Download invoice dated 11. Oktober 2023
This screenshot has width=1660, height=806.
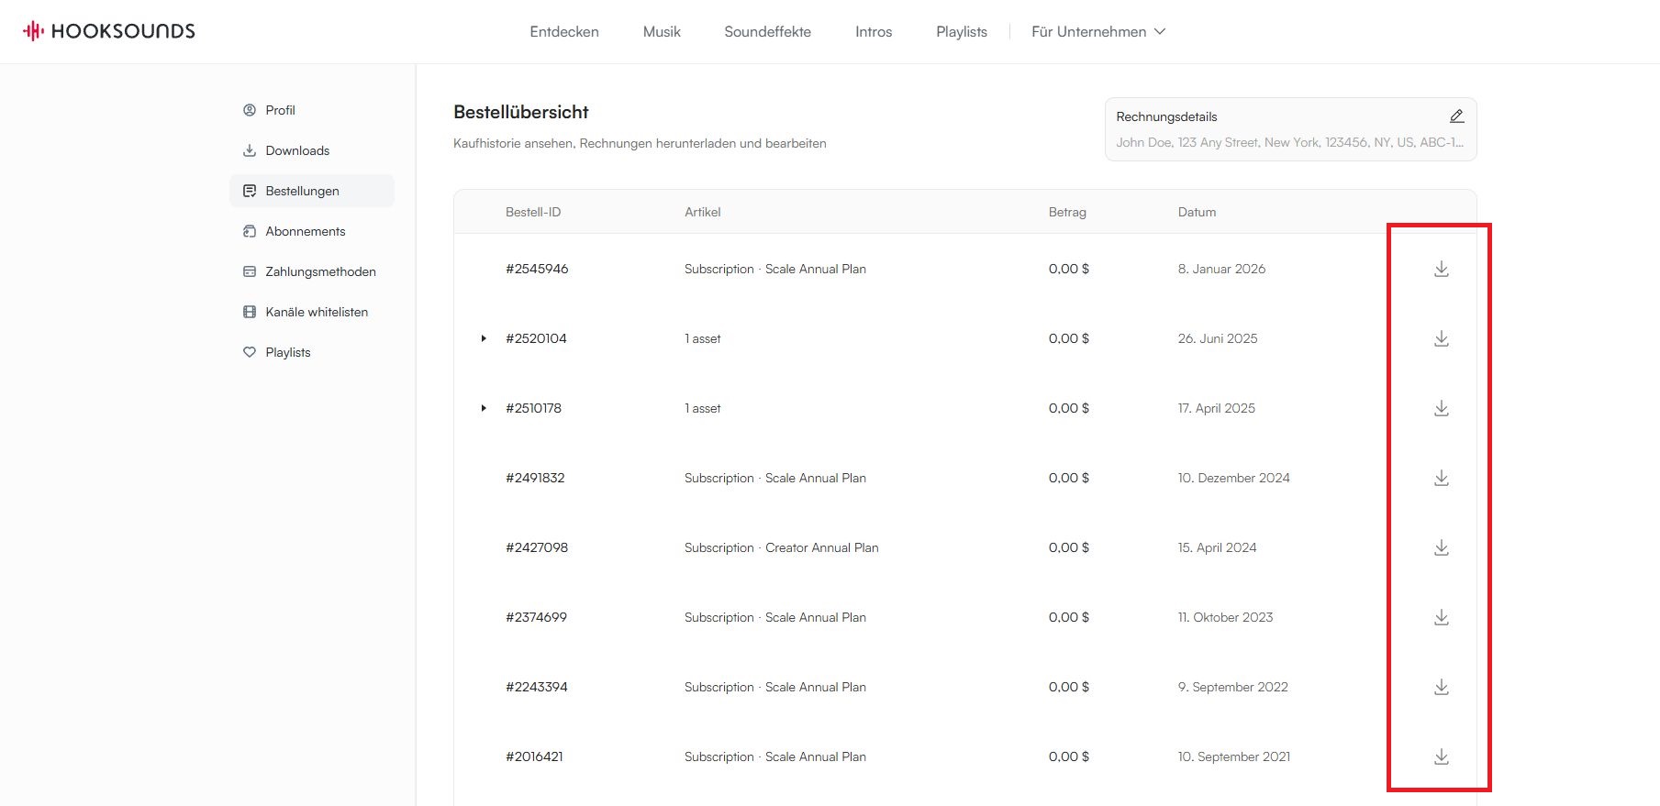pyautogui.click(x=1441, y=617)
